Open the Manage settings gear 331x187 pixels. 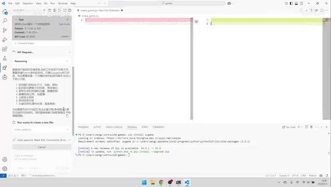(5, 169)
